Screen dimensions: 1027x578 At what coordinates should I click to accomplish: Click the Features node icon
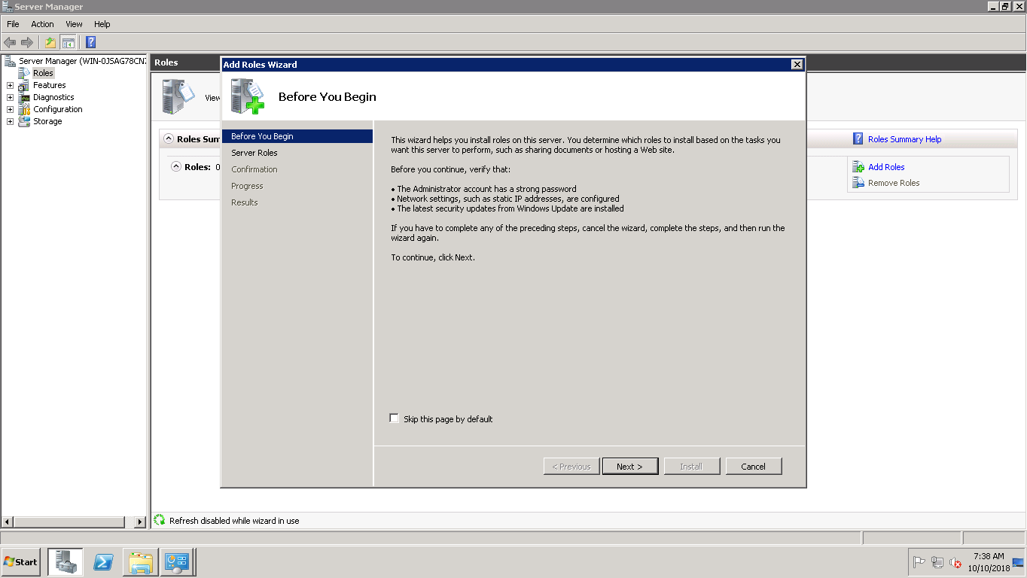24,85
